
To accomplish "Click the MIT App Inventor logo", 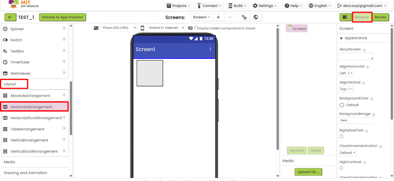I will point(23,4).
